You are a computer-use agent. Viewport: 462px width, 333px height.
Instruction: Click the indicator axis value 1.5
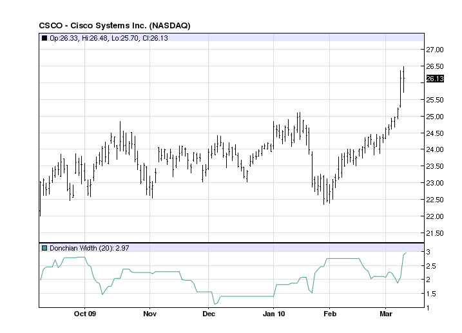[x=430, y=294]
